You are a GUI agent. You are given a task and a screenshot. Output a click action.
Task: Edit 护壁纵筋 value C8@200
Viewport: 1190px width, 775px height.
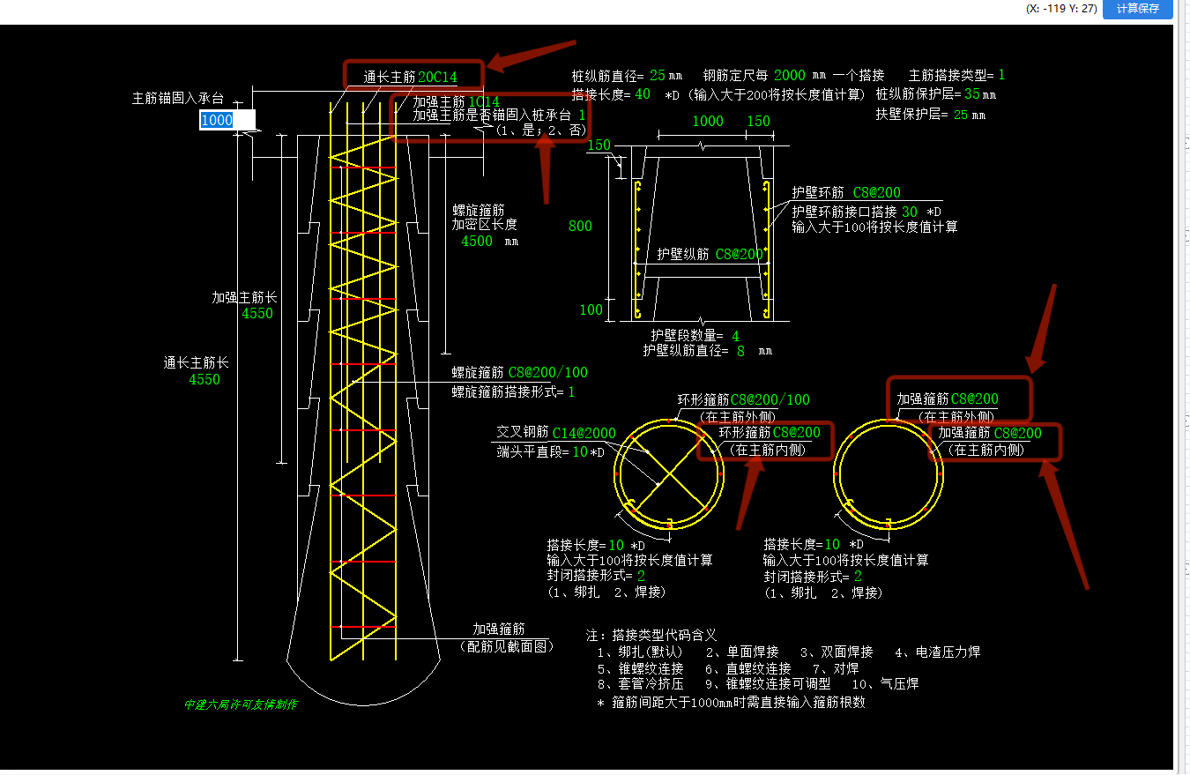(x=739, y=254)
